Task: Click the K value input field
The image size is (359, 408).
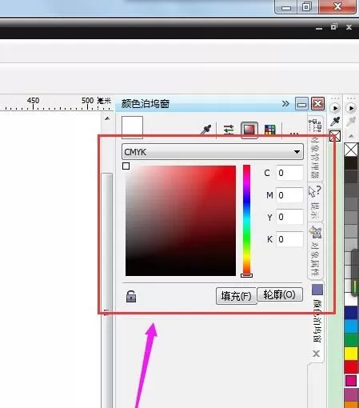Action: (x=289, y=239)
